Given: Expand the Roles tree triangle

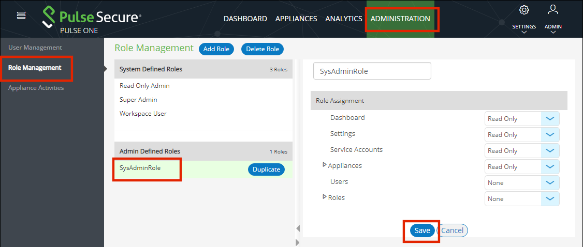Looking at the screenshot, I should click(325, 197).
